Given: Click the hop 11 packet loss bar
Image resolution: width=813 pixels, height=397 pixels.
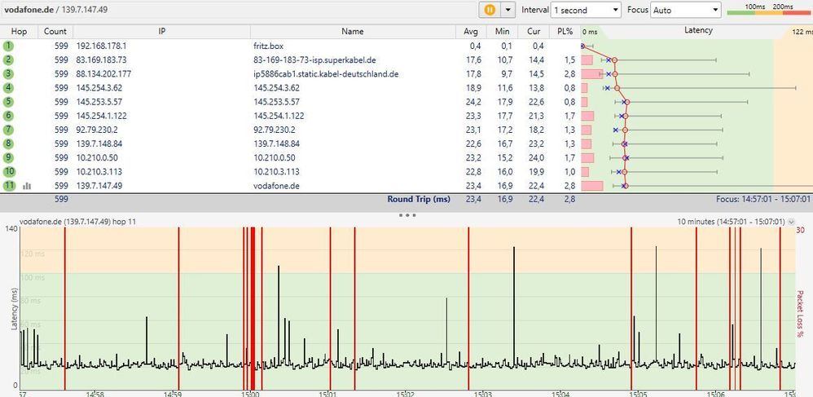Looking at the screenshot, I should click(x=592, y=186).
